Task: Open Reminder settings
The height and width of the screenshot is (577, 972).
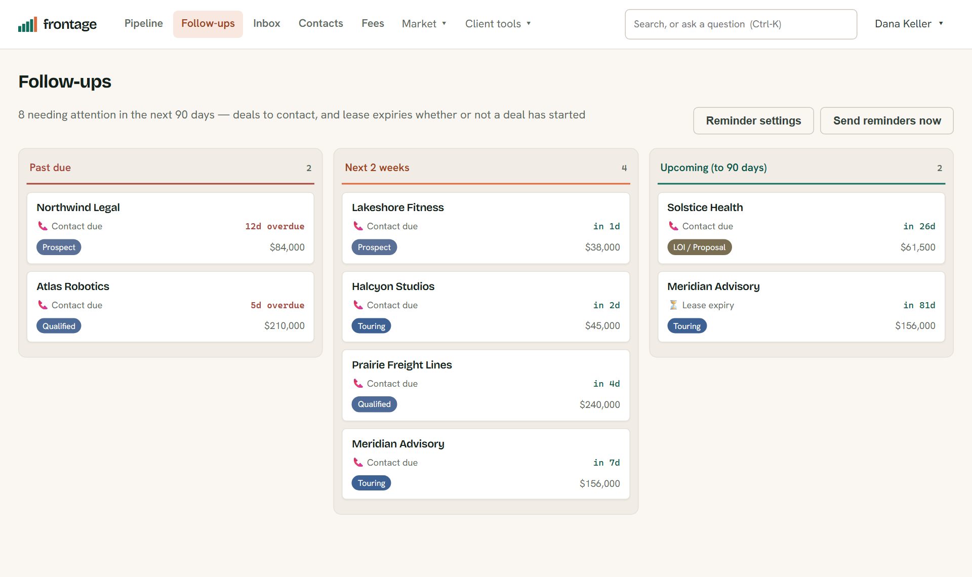Action: (753, 120)
